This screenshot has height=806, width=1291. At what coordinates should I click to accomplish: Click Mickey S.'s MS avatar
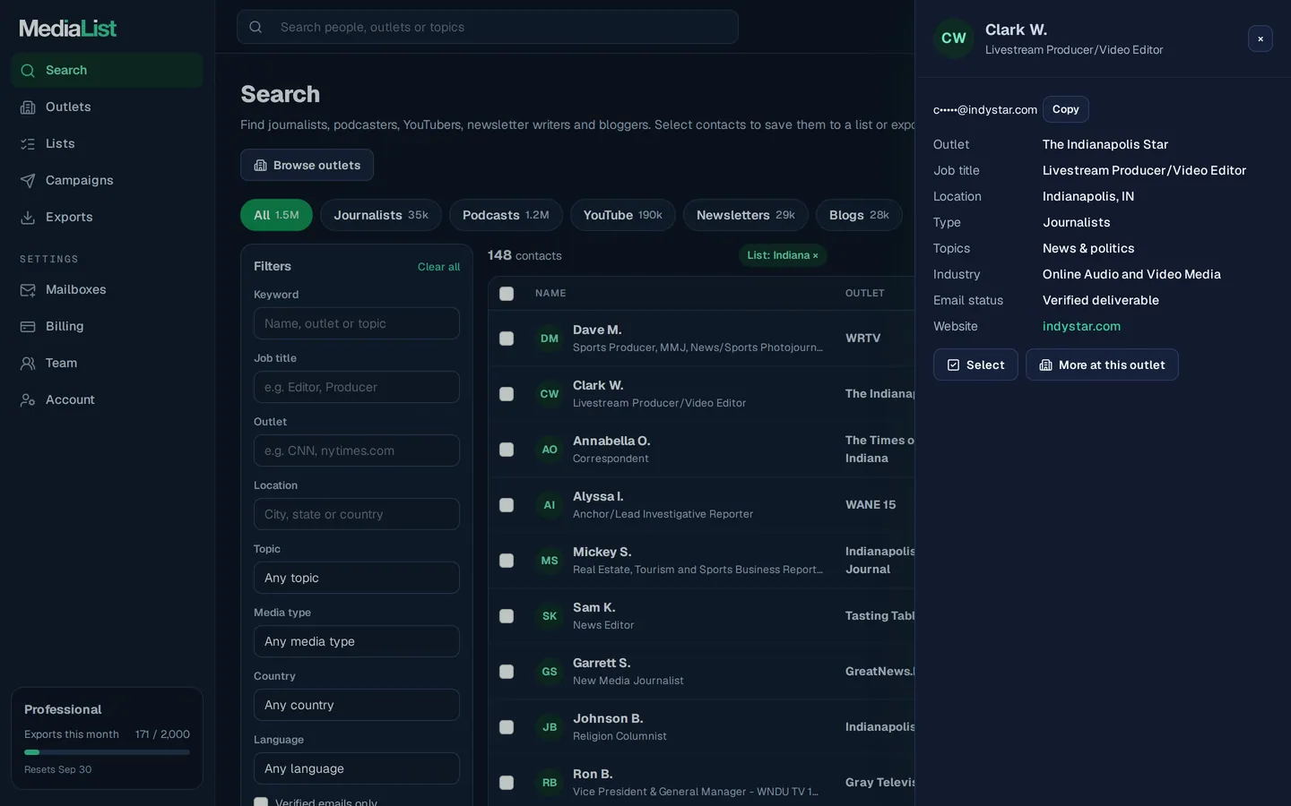click(550, 561)
